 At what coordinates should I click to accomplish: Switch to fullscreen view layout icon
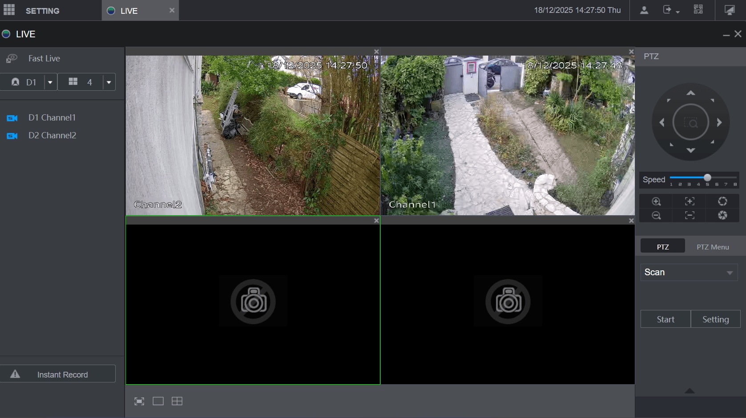tap(139, 401)
